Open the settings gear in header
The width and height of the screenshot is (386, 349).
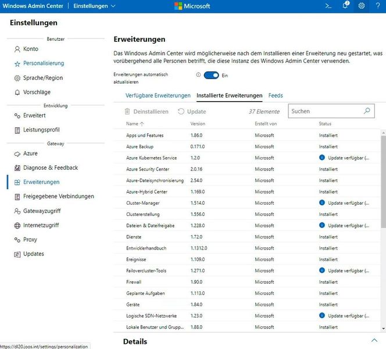coord(362,6)
